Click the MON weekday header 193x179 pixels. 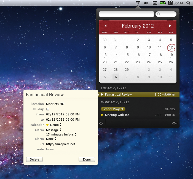click(x=105, y=32)
